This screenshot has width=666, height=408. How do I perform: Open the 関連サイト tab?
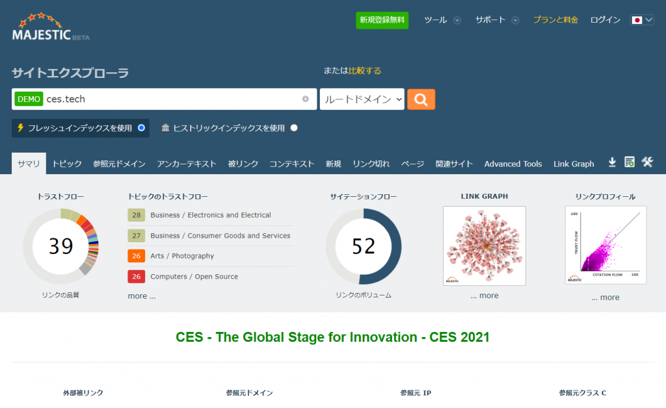454,164
